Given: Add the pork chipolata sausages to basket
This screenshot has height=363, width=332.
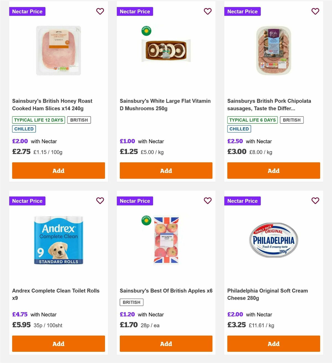Looking at the screenshot, I should click(x=273, y=171).
